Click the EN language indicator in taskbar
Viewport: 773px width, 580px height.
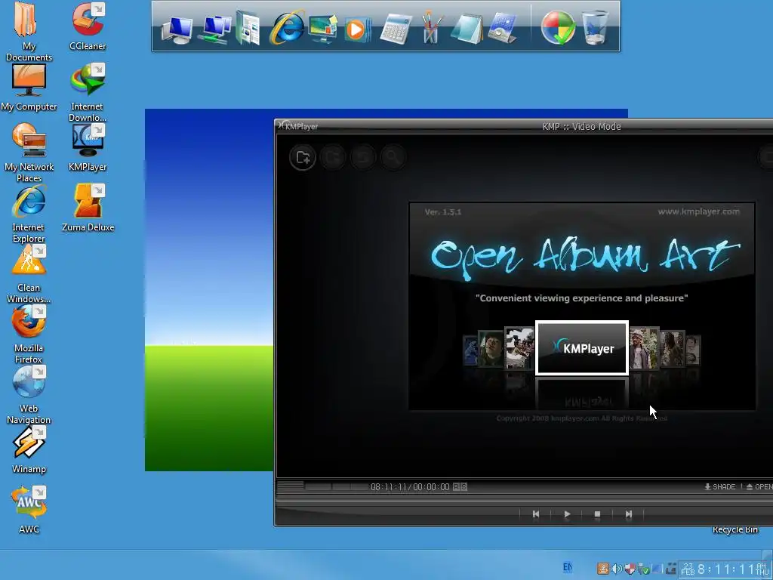click(x=568, y=568)
